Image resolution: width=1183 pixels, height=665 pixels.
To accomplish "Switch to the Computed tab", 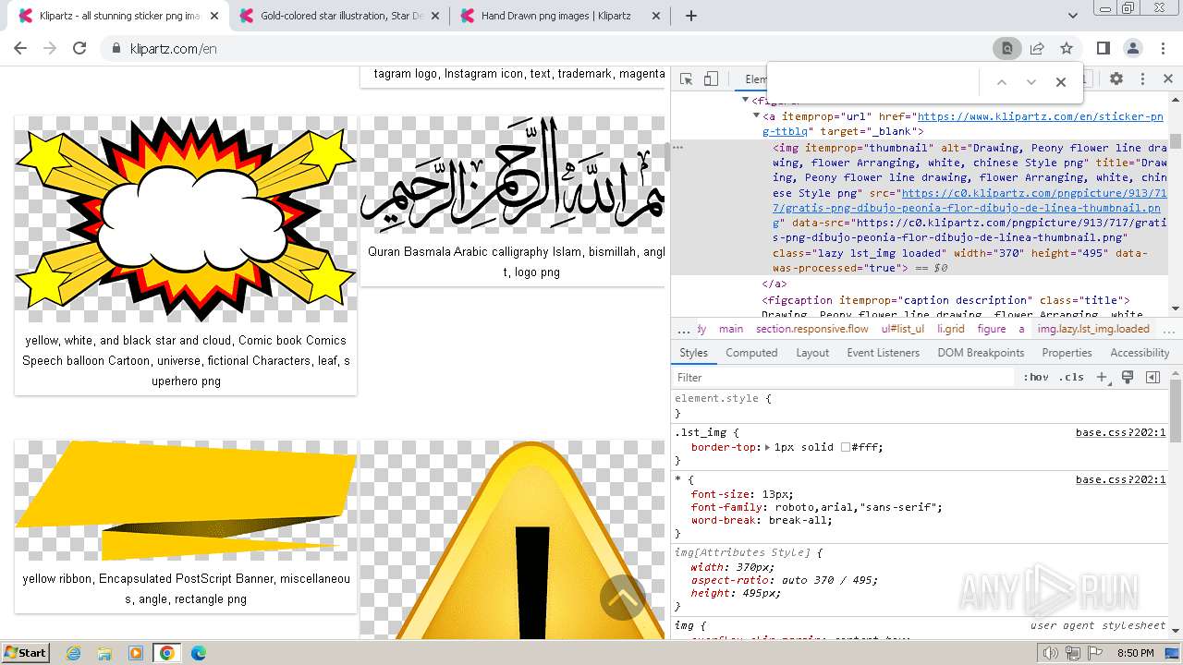I will point(751,353).
